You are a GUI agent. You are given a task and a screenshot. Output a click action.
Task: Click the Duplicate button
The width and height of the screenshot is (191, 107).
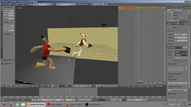(9, 26)
